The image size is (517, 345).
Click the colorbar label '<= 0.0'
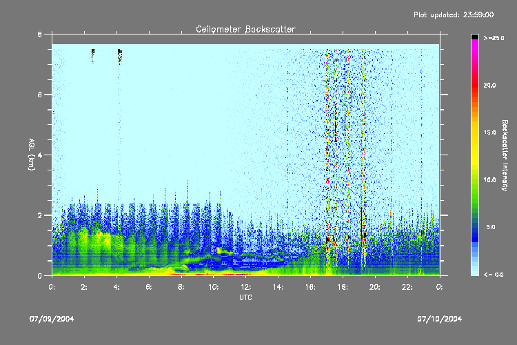click(x=494, y=275)
